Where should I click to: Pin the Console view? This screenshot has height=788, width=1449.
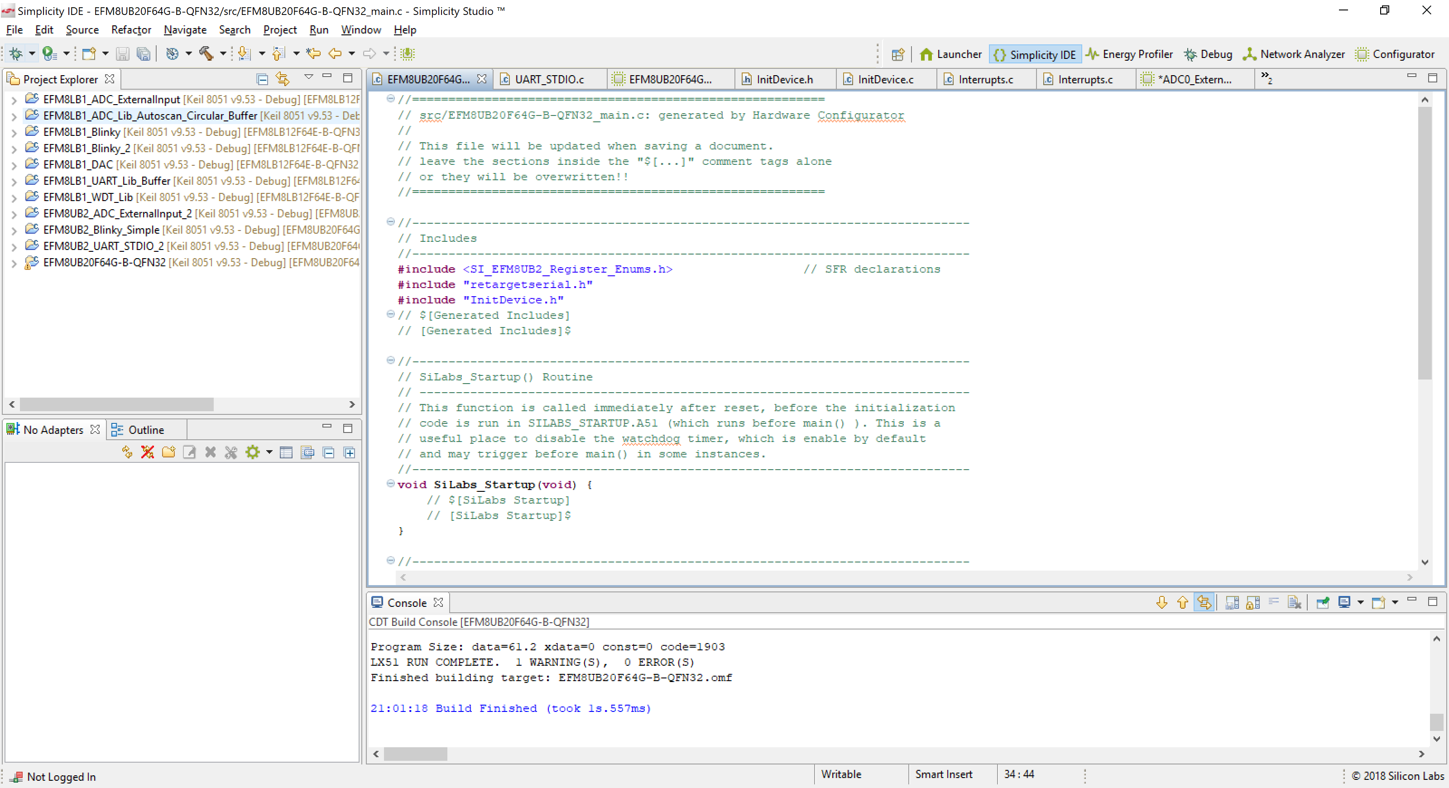(1322, 602)
